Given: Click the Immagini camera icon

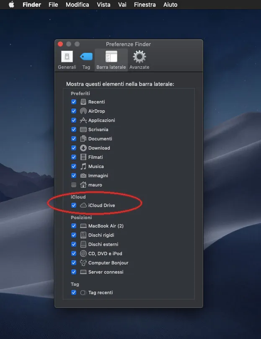Looking at the screenshot, I should pyautogui.click(x=83, y=176).
